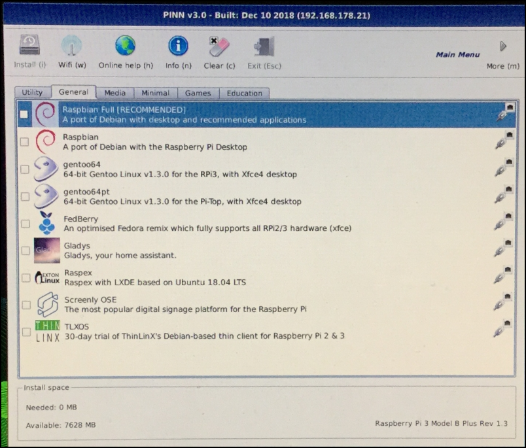Screen dimensions: 526x448
Task: Go to the Education tab
Action: coord(244,94)
